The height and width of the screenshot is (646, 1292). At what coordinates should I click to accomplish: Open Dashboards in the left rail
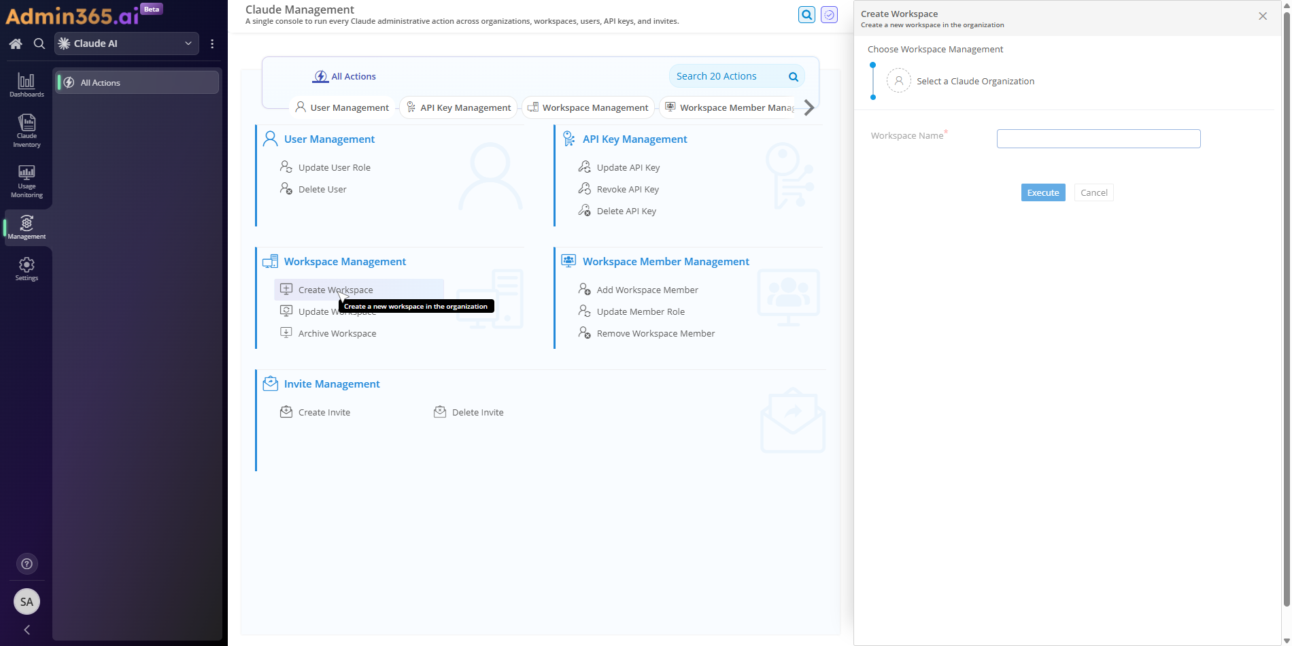[27, 85]
